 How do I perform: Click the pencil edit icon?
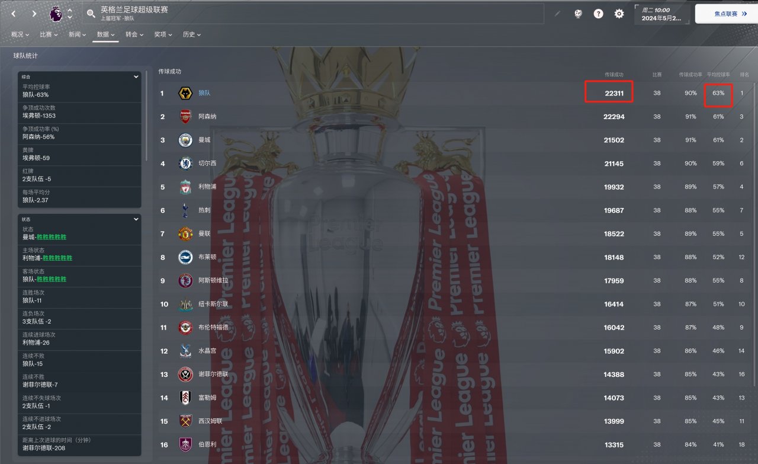click(557, 14)
